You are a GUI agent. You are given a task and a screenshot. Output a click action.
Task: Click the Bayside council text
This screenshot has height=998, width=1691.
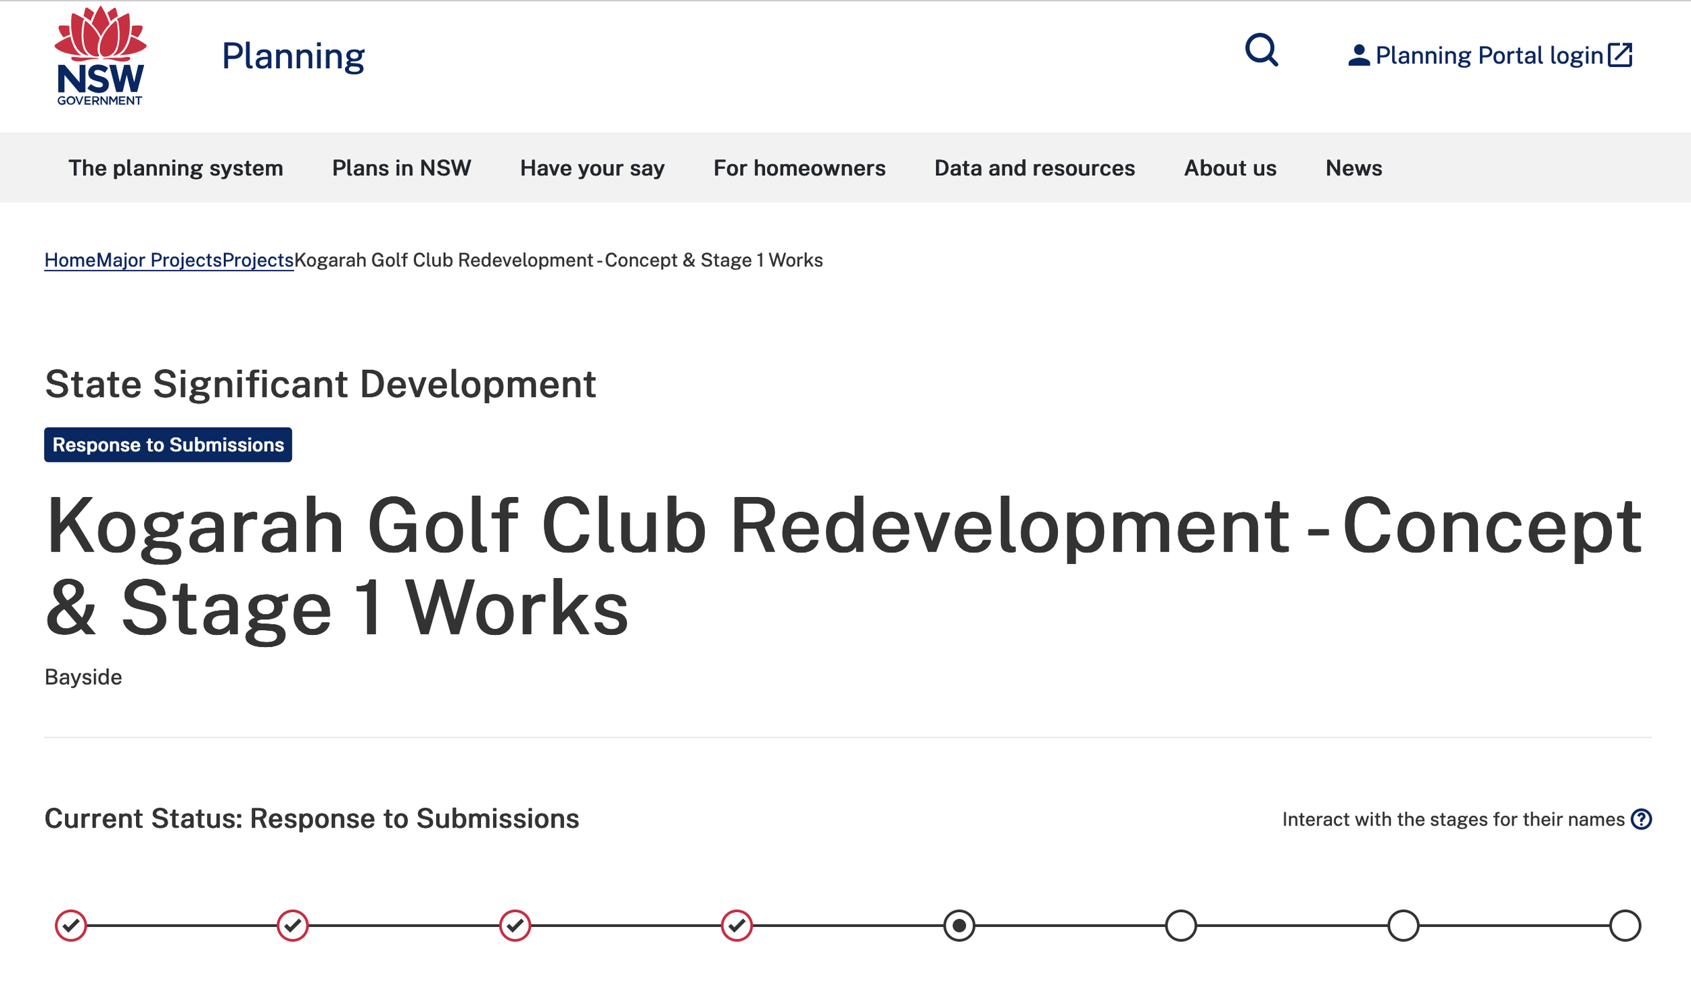pos(83,677)
